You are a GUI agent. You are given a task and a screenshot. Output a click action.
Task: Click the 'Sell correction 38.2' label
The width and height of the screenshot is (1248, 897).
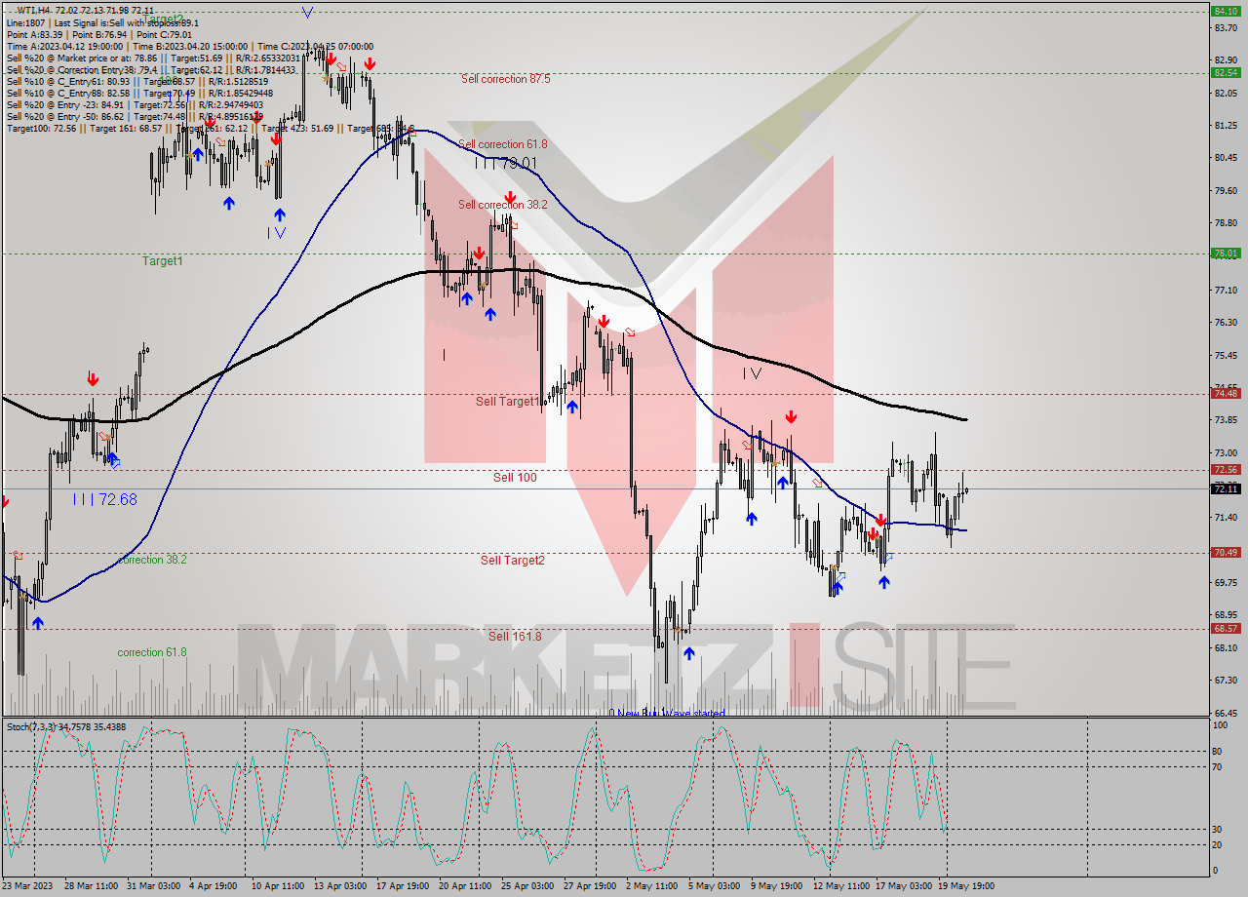coord(503,205)
